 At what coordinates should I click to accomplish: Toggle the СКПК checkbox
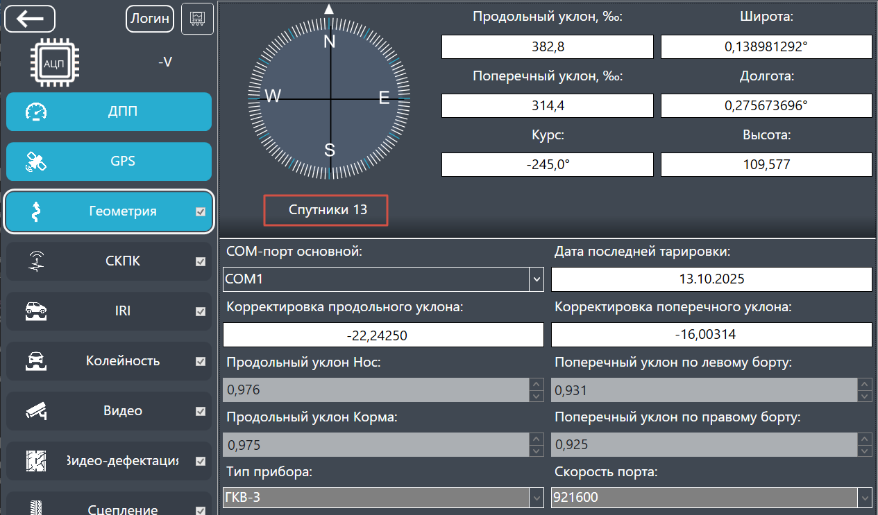(x=201, y=261)
